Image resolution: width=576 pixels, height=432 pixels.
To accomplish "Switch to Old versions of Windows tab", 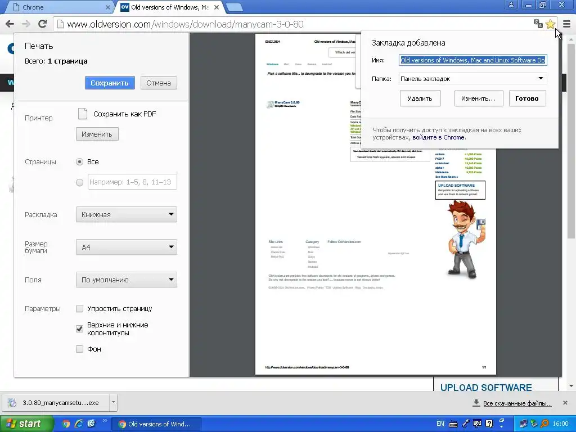I will [x=169, y=7].
